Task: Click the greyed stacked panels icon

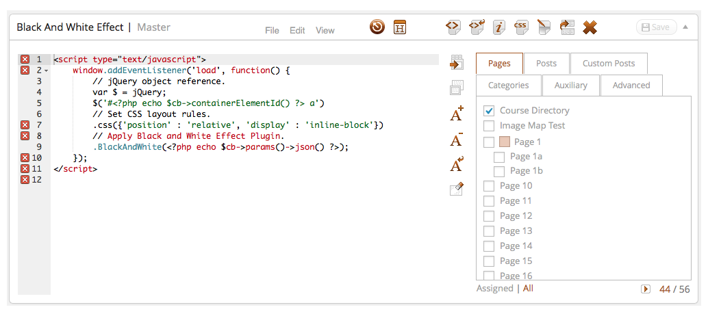Action: [x=457, y=88]
